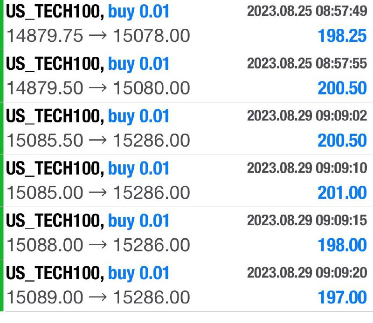This screenshot has height=323, width=373.
Task: Click the 08:57:49 trade timestamp
Action: click(307, 12)
